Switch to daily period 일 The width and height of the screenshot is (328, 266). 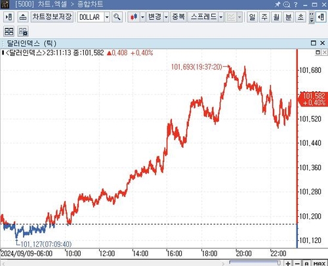point(252,17)
